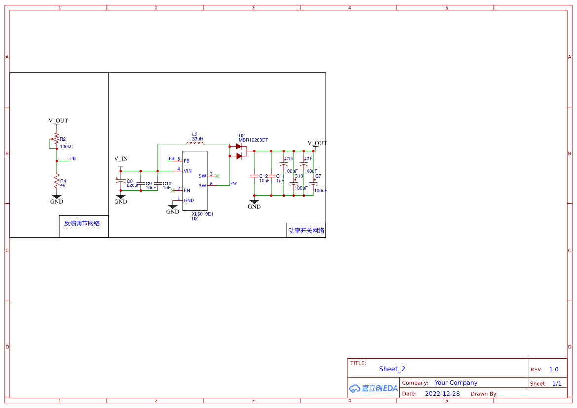Click the FB net label beside R2

coord(73,158)
